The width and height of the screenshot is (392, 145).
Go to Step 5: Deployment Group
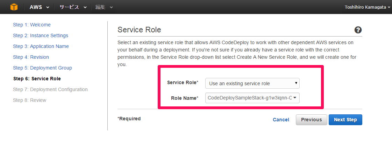point(43,68)
